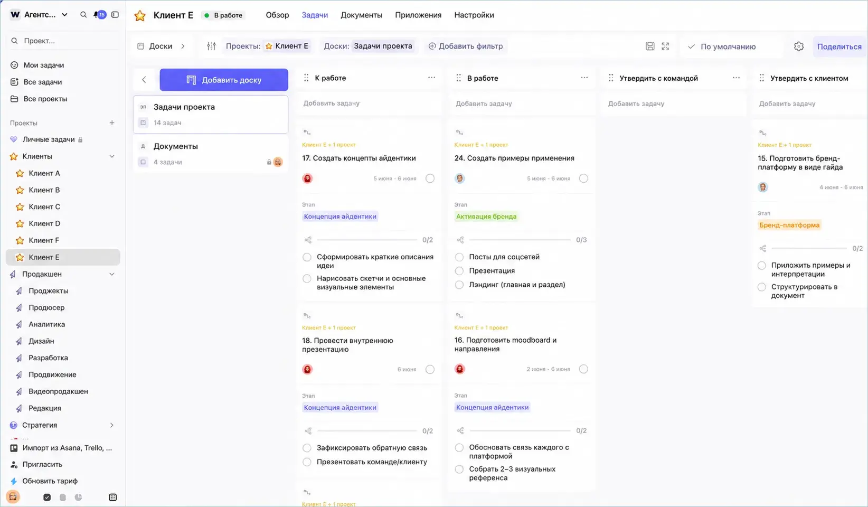868x507 pixels.
Task: Click the Добавить доску button
Action: coord(224,80)
